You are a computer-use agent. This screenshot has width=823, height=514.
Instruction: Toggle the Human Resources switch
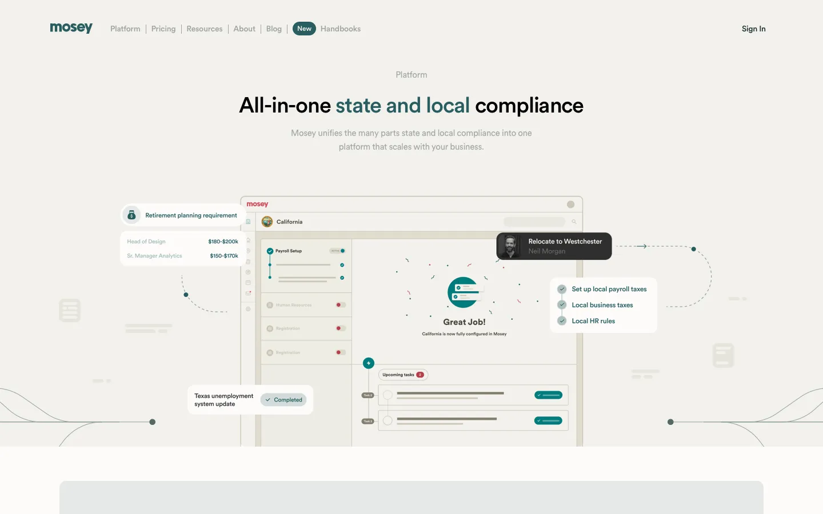coord(341,305)
